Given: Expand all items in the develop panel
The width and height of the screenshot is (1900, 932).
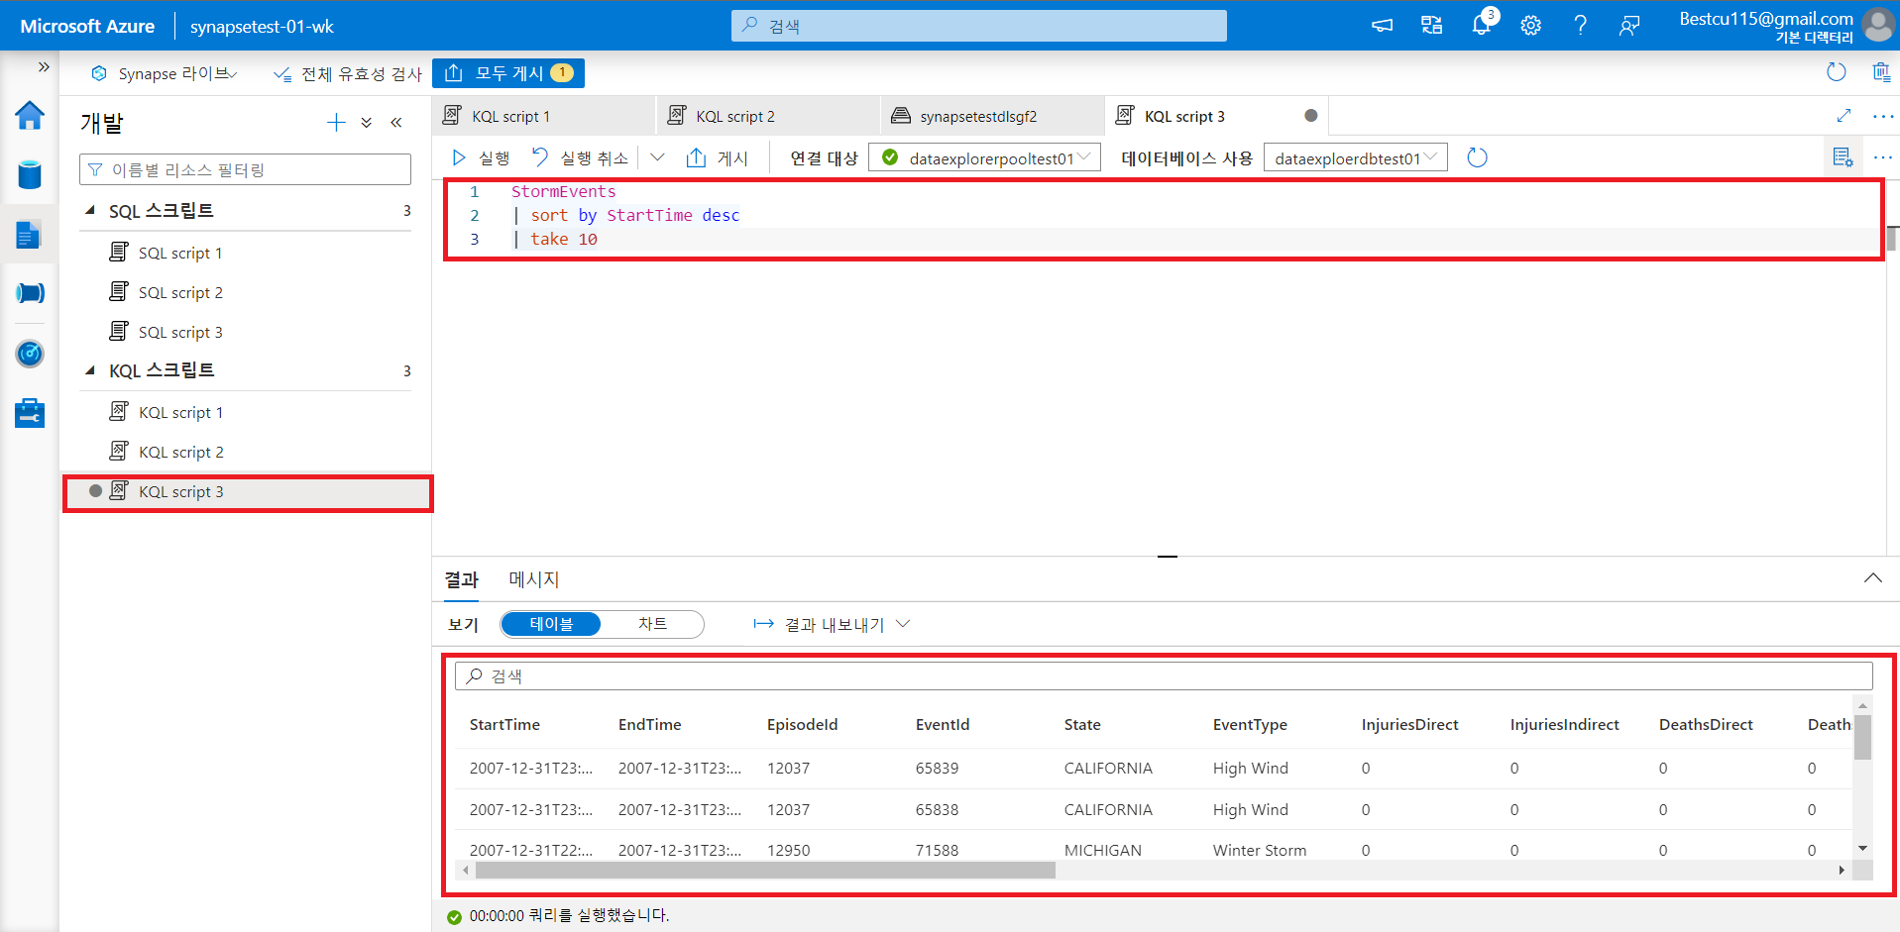Looking at the screenshot, I should tap(367, 123).
